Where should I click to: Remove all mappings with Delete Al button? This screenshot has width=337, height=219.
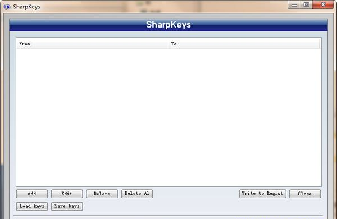pos(137,193)
